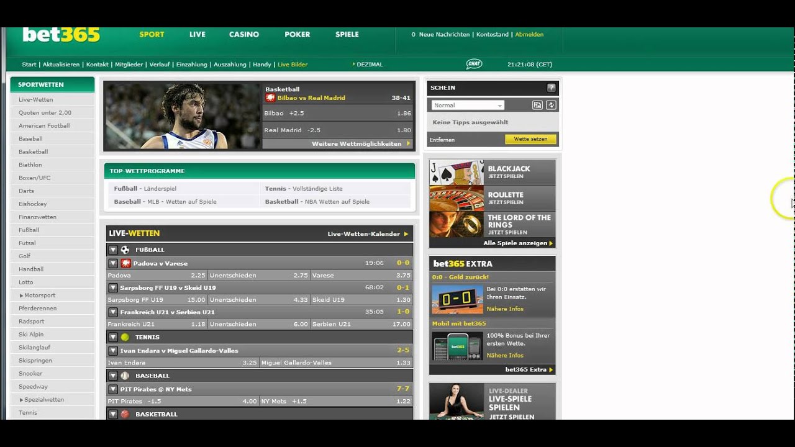The image size is (795, 447).
Task: Open the Kontostand link
Action: [x=493, y=34]
